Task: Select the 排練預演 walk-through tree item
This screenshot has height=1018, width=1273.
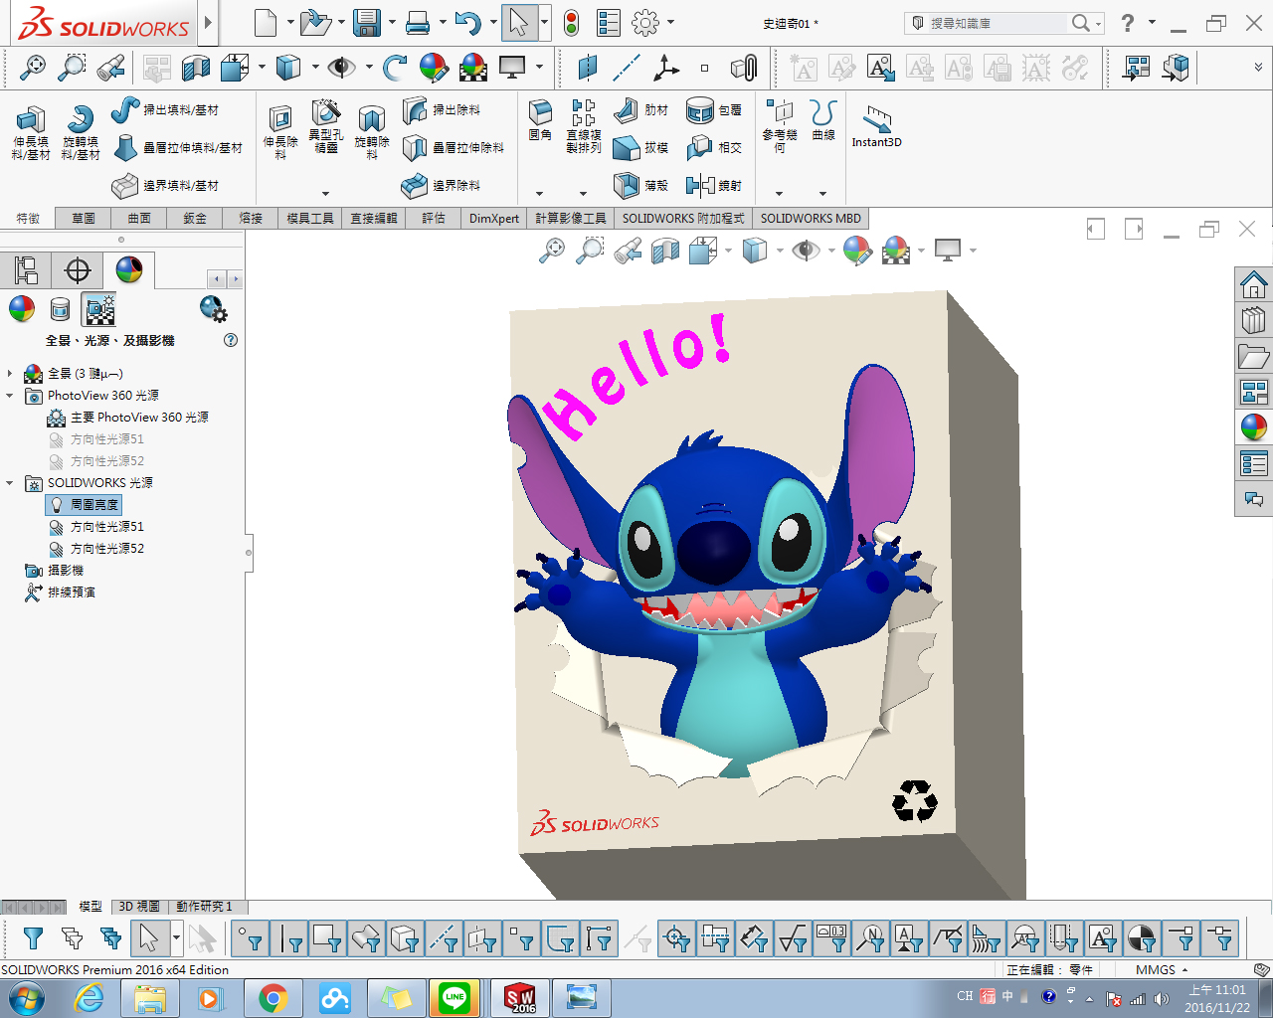Action: click(61, 593)
